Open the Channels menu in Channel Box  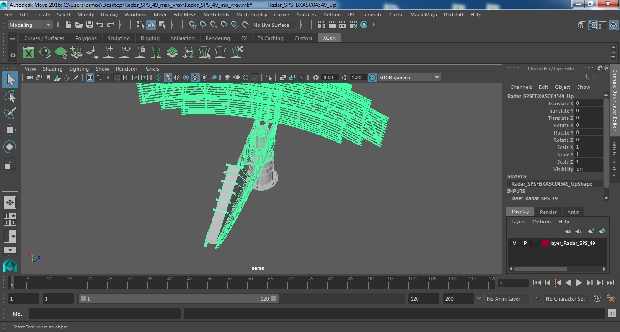pos(521,87)
